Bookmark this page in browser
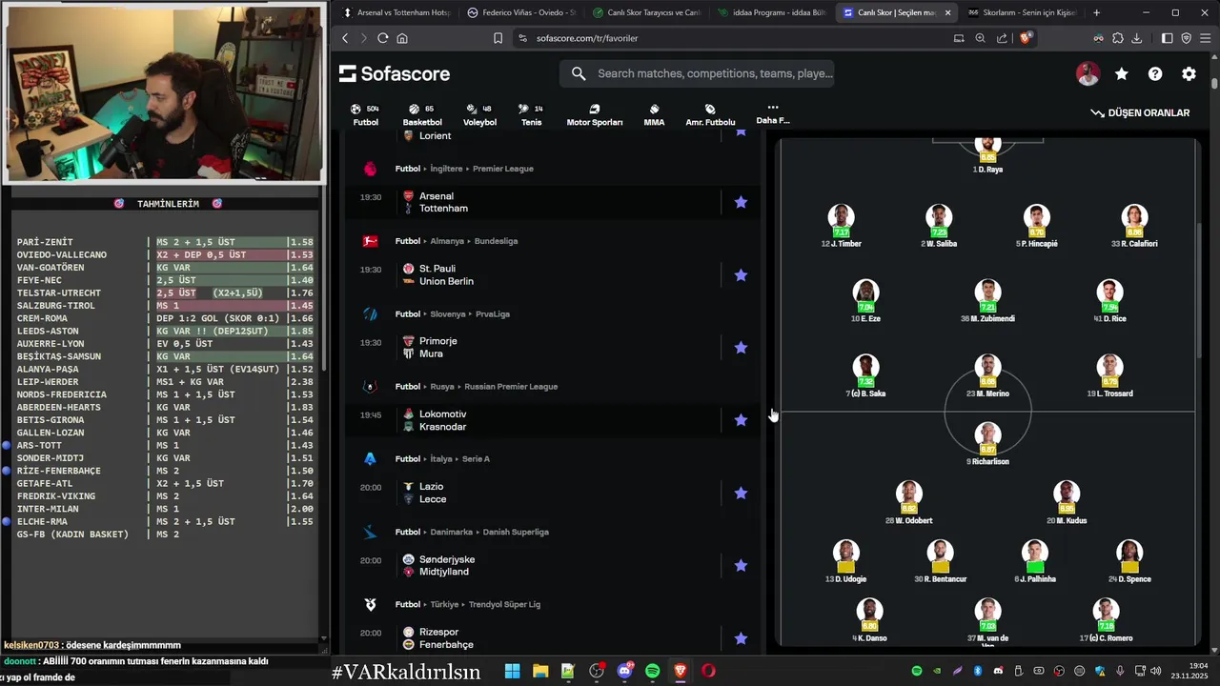Image resolution: width=1220 pixels, height=686 pixels. pyautogui.click(x=498, y=38)
